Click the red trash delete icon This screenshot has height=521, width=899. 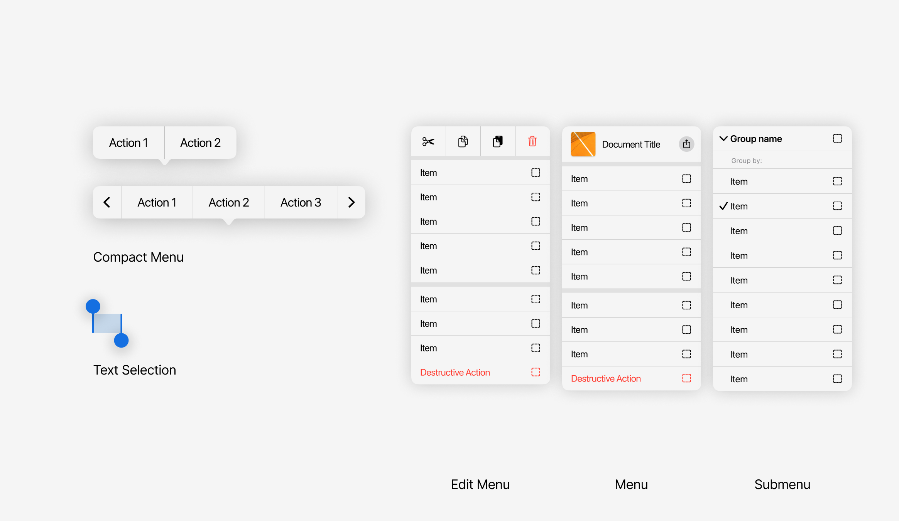(x=532, y=141)
